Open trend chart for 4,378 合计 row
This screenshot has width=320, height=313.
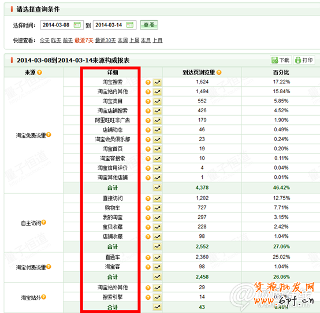[157, 187]
